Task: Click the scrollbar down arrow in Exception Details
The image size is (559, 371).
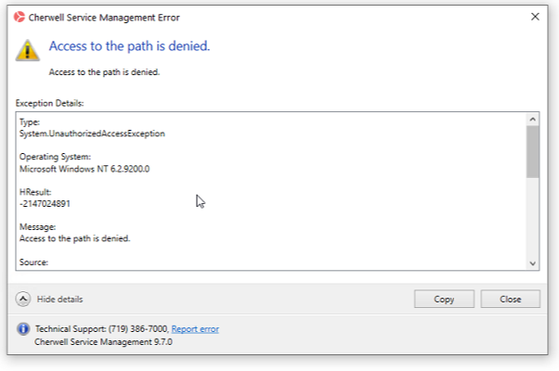Action: click(x=532, y=263)
